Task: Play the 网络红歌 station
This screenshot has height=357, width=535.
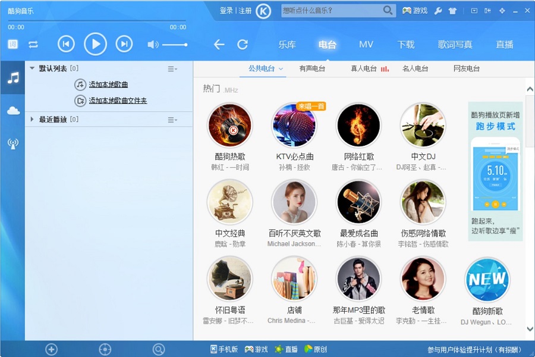Action: (358, 126)
